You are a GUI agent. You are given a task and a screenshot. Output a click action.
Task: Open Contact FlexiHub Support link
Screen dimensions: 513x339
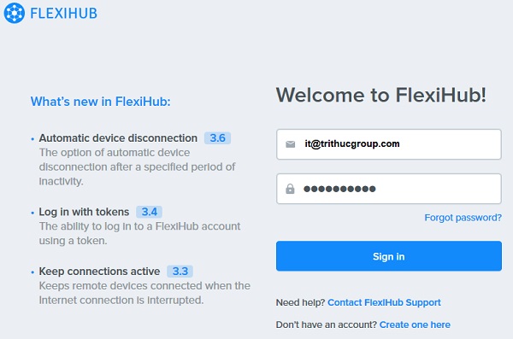click(384, 302)
